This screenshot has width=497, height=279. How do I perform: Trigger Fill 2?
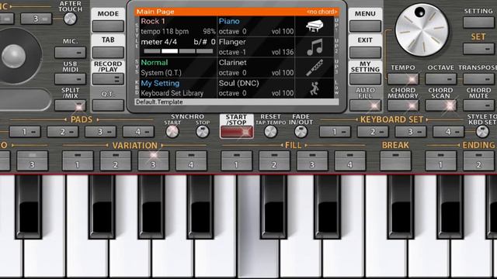[274, 161]
